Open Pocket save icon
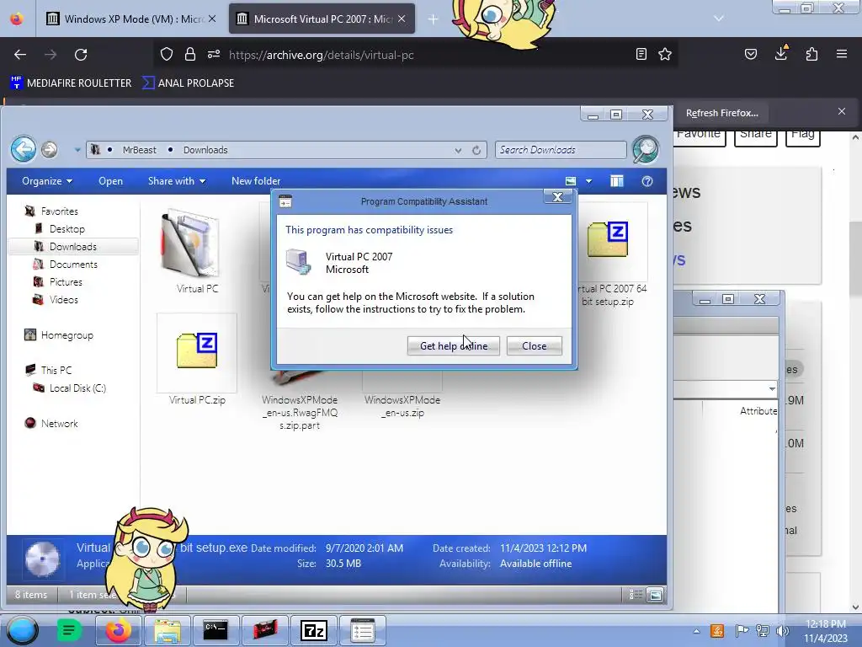862x647 pixels. [x=750, y=54]
